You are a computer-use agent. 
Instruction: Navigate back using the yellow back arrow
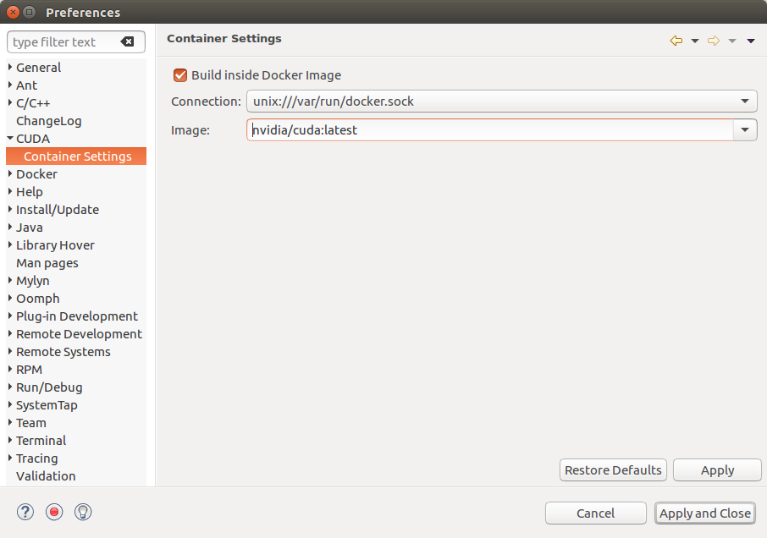click(x=675, y=40)
